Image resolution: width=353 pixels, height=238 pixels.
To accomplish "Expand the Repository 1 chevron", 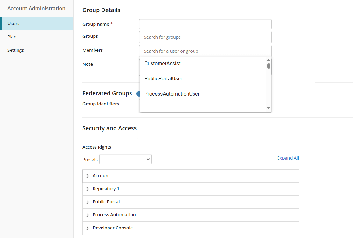I will click(88, 189).
